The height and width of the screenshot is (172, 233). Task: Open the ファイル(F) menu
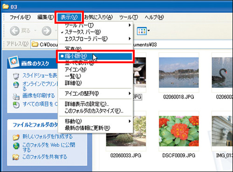pos(20,17)
